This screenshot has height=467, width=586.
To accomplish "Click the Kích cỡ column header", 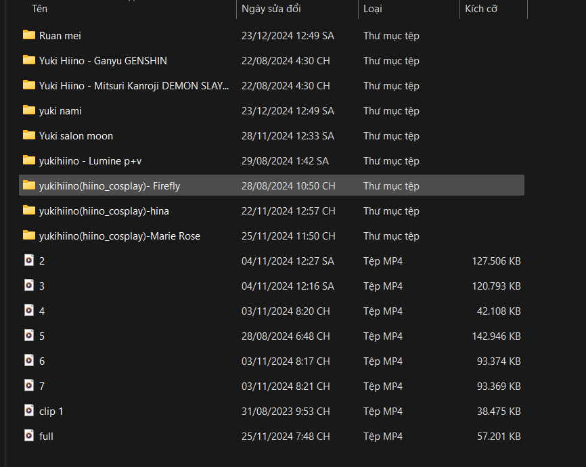I will coord(482,9).
